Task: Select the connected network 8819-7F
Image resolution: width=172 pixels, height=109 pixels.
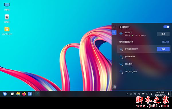Action: (x=144, y=34)
